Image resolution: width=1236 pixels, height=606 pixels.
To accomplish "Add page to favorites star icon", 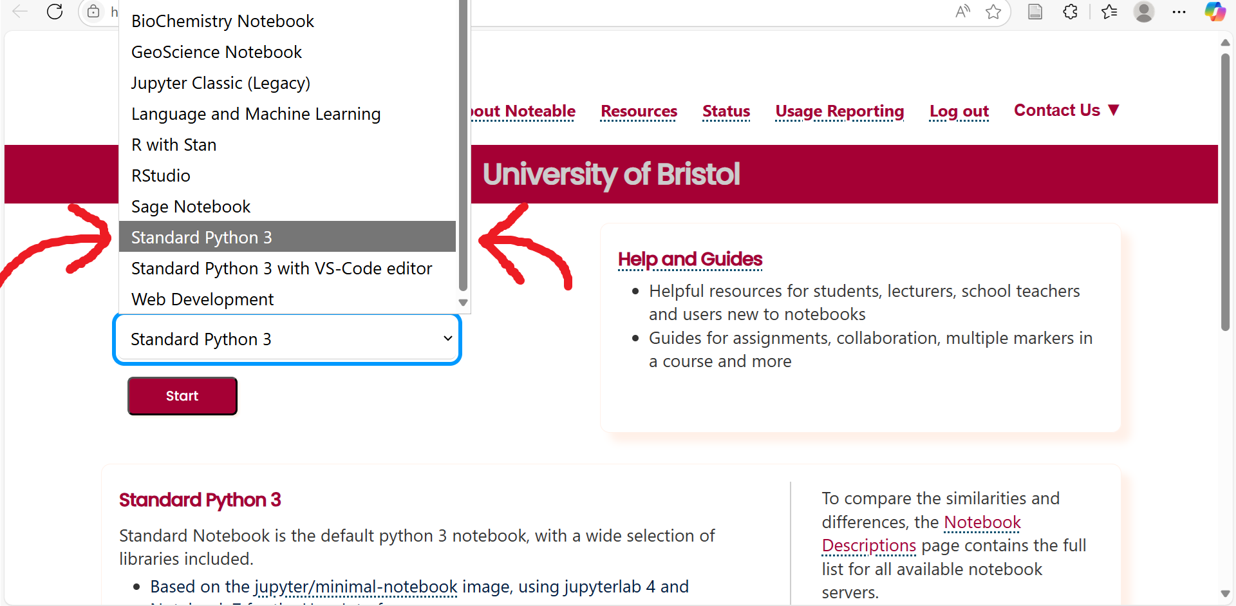I will point(993,12).
